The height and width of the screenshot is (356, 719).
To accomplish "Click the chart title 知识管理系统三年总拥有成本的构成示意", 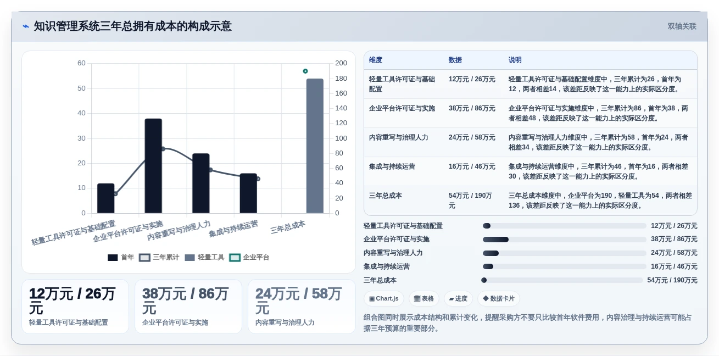I will [x=133, y=26].
